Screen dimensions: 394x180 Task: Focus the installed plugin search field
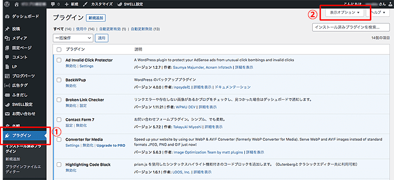tap(351, 27)
